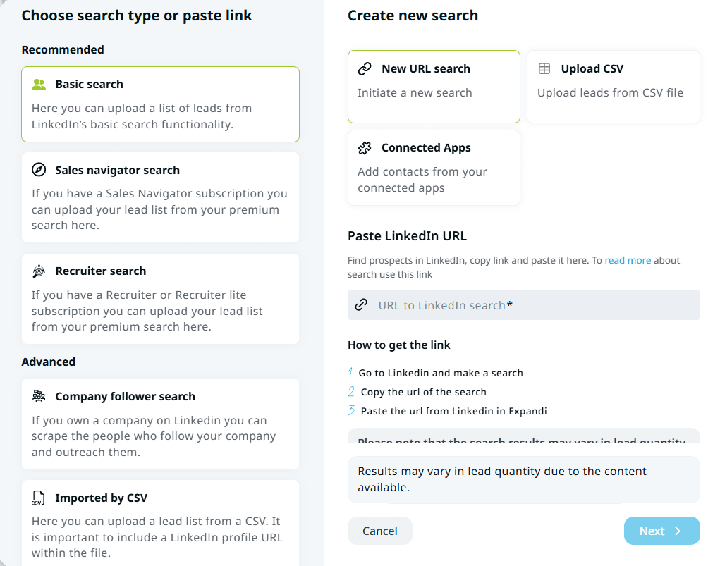The image size is (720, 566).
Task: Pick the Recruiter search option
Action: coord(160,299)
